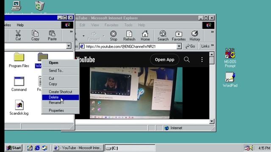Viewport: 271px width, 152px height.
Task: Open the C: window address dropdown
Action: [x=69, y=46]
